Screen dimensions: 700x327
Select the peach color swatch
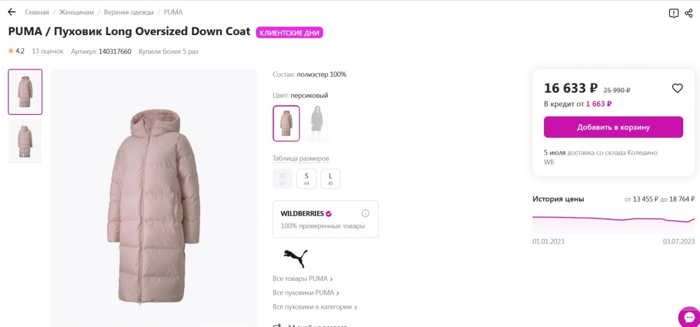tap(286, 123)
